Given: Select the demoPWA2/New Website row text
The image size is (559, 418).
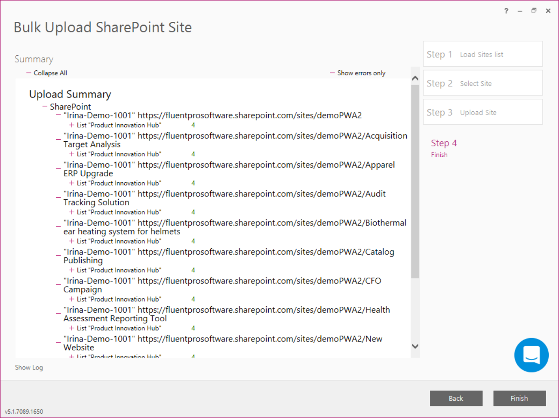Looking at the screenshot, I should pyautogui.click(x=223, y=343).
